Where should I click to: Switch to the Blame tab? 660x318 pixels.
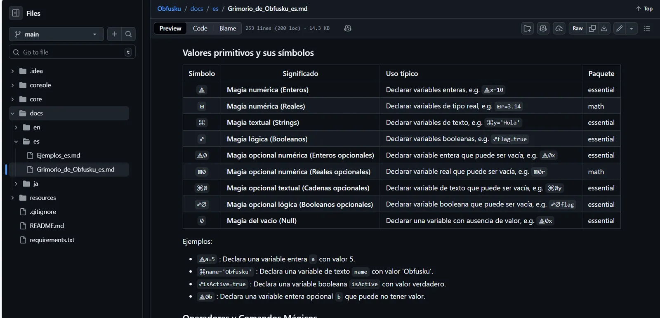228,28
